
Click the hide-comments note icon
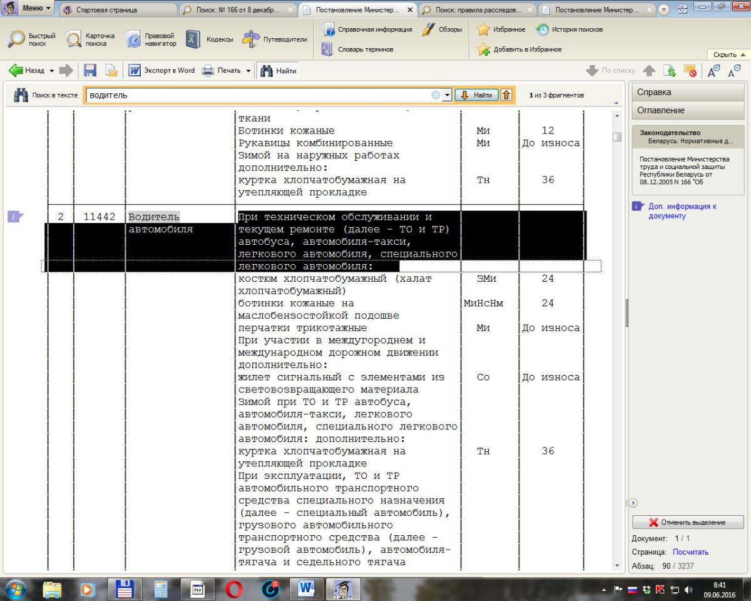tap(690, 71)
